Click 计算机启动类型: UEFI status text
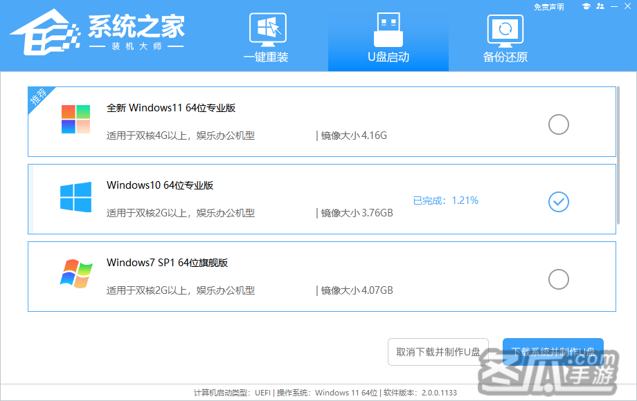 (232, 393)
